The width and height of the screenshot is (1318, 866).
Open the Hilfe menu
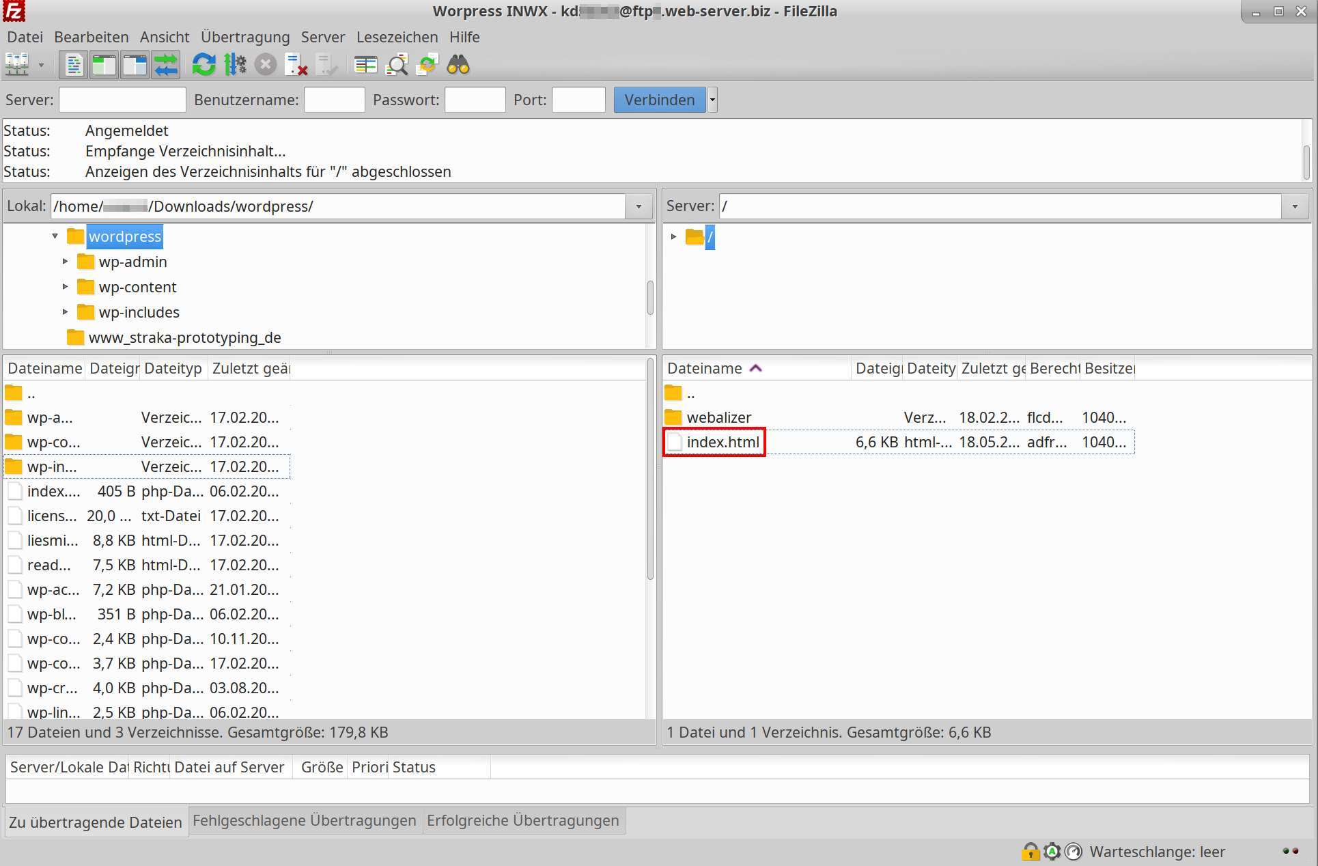(x=464, y=37)
